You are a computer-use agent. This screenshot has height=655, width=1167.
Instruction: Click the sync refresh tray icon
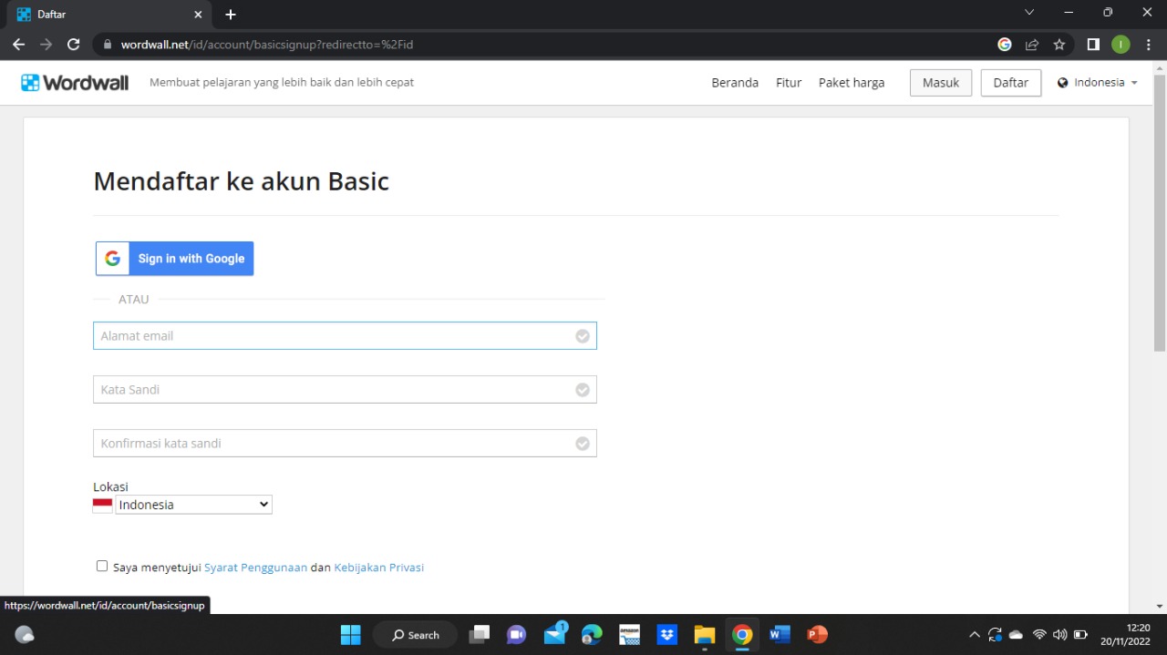point(995,635)
